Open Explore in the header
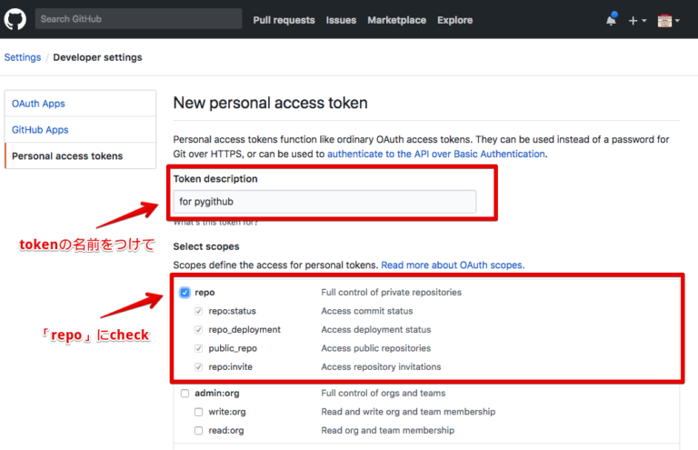The image size is (698, 450). (455, 20)
